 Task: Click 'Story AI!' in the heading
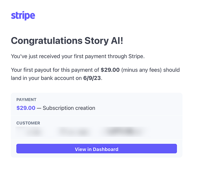point(104,41)
